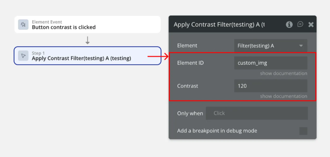The width and height of the screenshot is (330, 157).
Task: Click the 'Element ID' label text
Action: [190, 63]
